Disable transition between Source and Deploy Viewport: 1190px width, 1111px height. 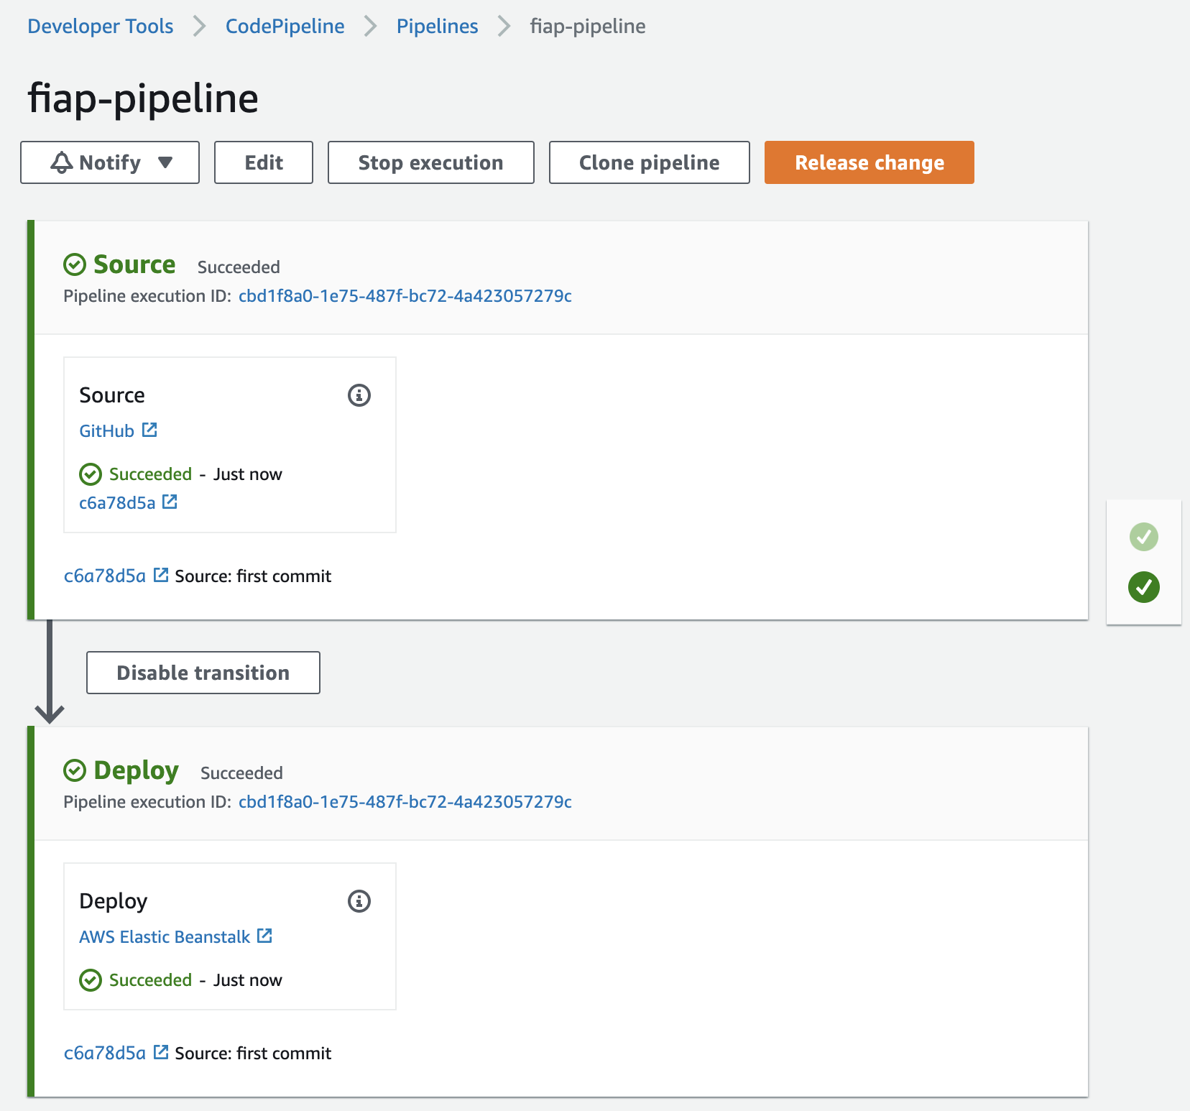[203, 673]
